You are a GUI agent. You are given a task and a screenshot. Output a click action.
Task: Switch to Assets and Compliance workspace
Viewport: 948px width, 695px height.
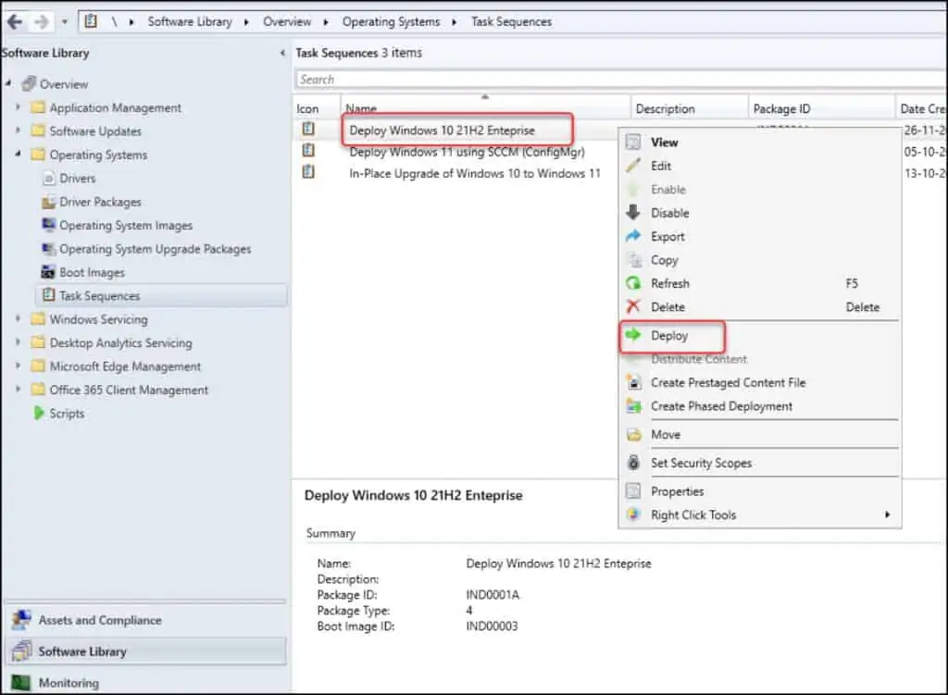(x=145, y=620)
